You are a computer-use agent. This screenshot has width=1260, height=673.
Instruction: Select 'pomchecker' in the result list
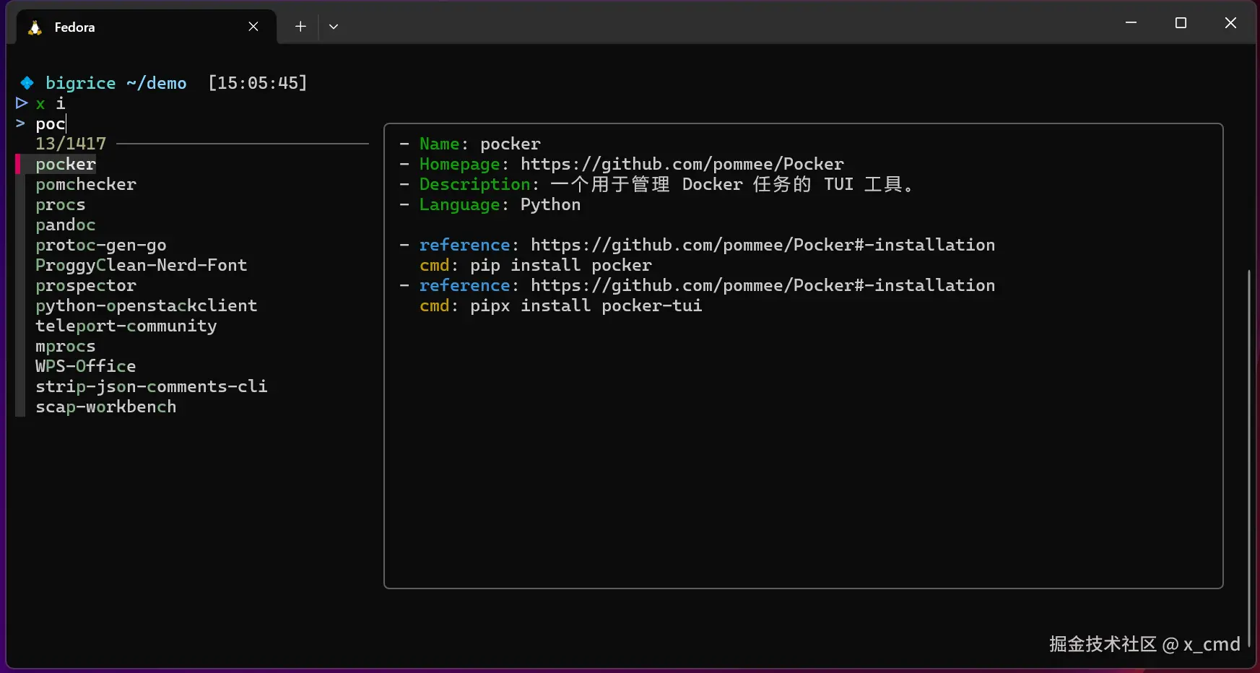86,185
